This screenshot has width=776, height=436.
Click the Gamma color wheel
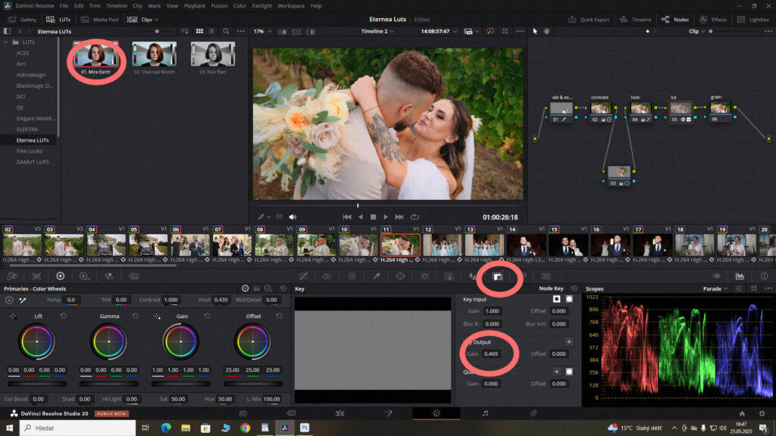[x=109, y=341]
